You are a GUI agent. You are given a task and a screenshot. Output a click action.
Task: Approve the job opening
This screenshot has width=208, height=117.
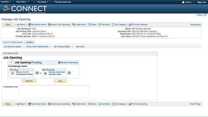(29, 81)
